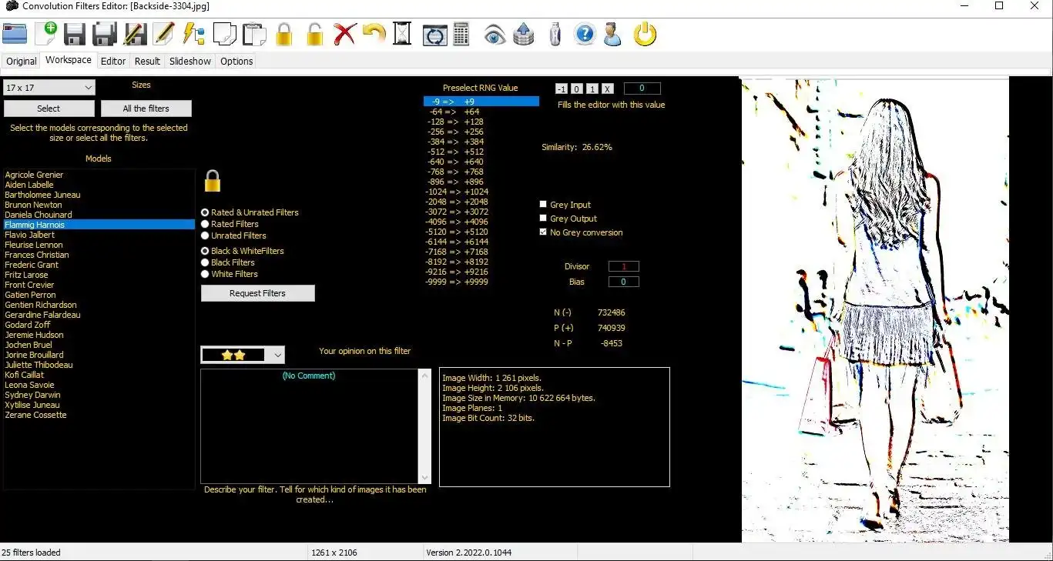This screenshot has height=561, width=1053.
Task: Click the closed padlock toolbar icon
Action: [x=284, y=35]
